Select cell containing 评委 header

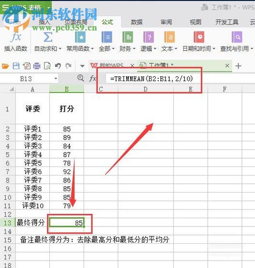[32, 109]
